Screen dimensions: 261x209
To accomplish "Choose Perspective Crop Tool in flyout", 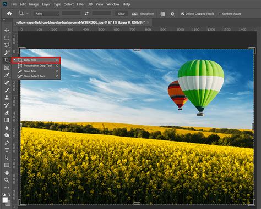I will coord(36,65).
